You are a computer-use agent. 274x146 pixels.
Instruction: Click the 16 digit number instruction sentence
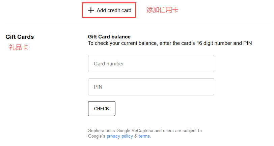170,43
